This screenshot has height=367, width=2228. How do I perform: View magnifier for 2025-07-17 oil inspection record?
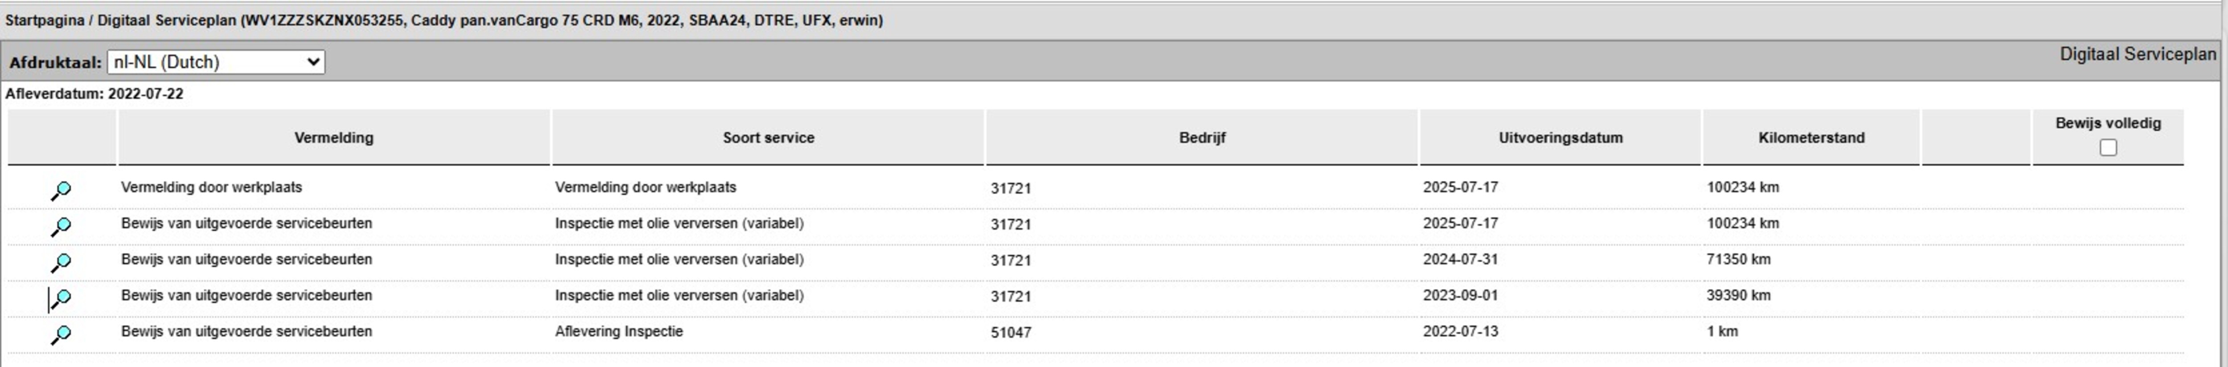[x=61, y=226]
